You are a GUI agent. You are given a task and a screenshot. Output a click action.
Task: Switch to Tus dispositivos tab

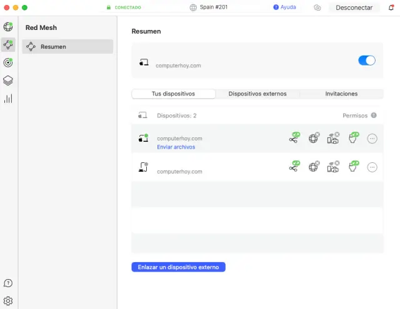(x=174, y=94)
